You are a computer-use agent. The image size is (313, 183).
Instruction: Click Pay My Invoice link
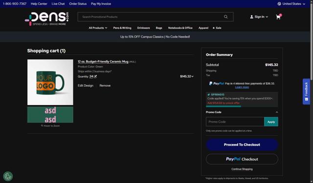coord(101,4)
